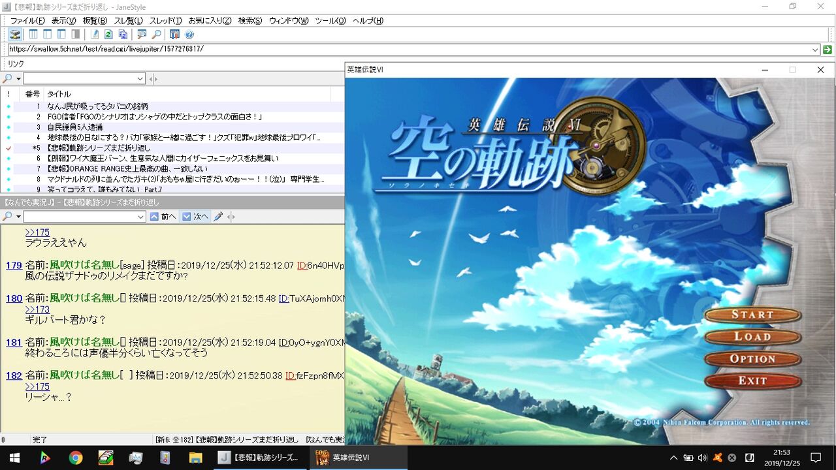Click the magnifier icon in thread list filter bar
836x470 pixels.
(x=7, y=79)
